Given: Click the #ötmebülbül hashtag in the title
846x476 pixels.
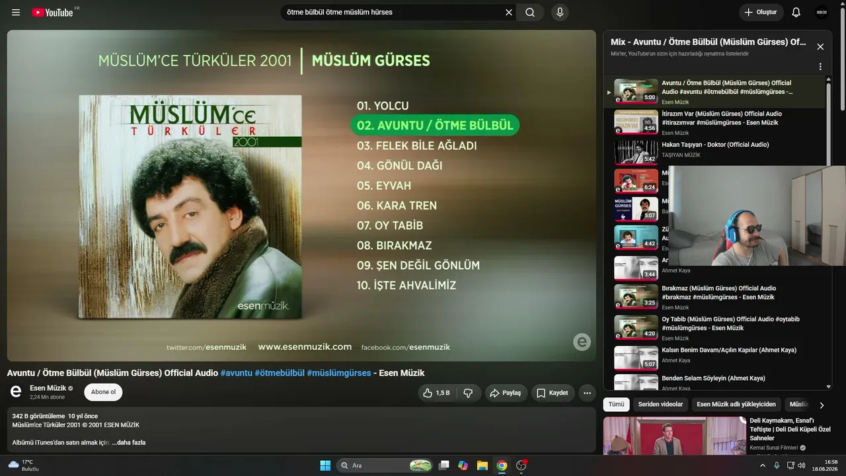Looking at the screenshot, I should coord(280,373).
